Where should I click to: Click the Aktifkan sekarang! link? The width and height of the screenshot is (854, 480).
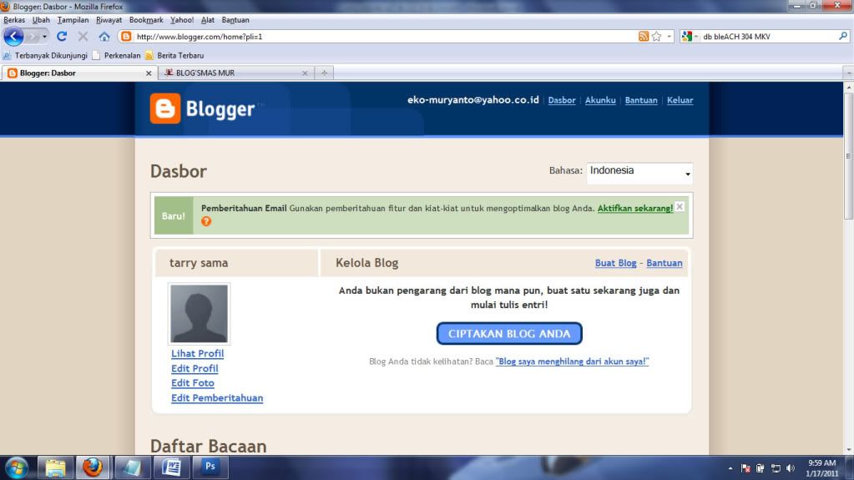635,208
